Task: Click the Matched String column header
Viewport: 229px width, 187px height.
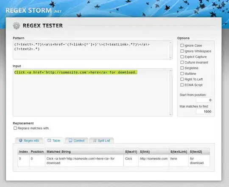Action: click(x=84, y=152)
